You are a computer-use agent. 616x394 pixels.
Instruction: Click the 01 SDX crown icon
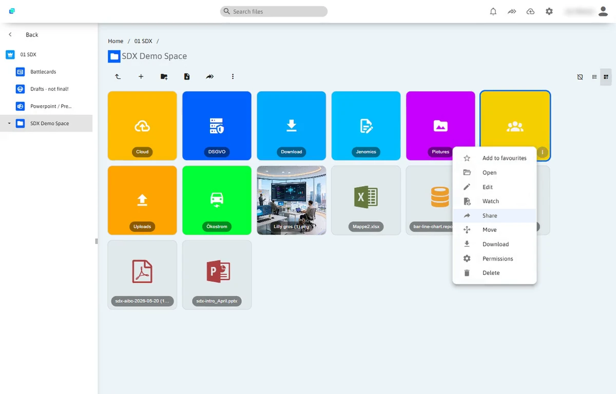[10, 54]
